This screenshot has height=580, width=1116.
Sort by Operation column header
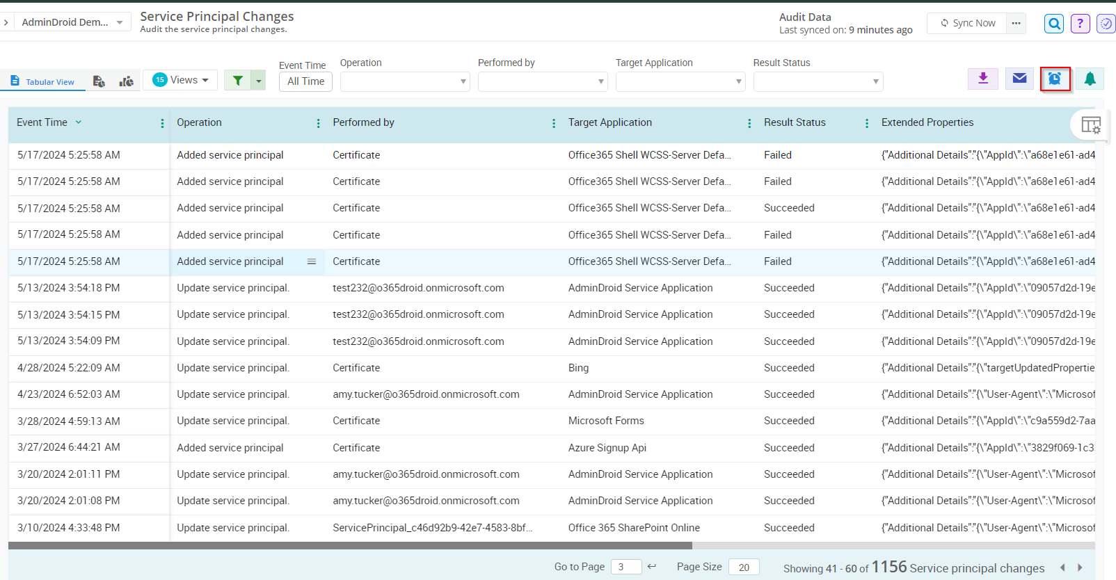tap(199, 122)
